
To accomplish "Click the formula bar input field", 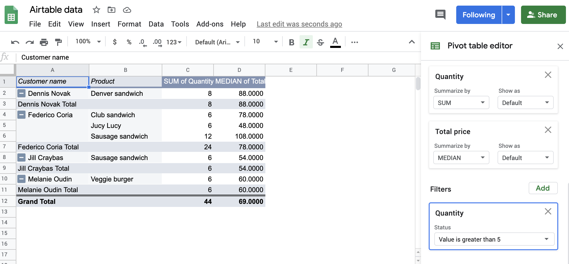I will click(x=153, y=57).
